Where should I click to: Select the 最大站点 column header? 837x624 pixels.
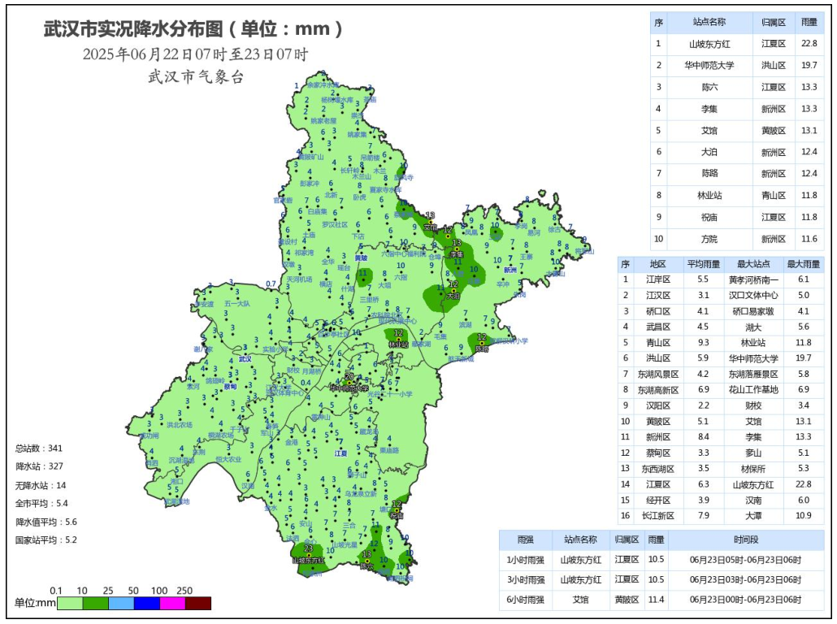pos(752,264)
